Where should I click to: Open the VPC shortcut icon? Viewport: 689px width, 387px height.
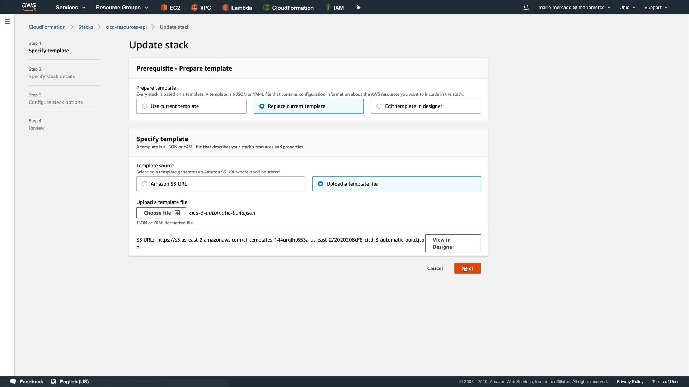click(x=194, y=8)
